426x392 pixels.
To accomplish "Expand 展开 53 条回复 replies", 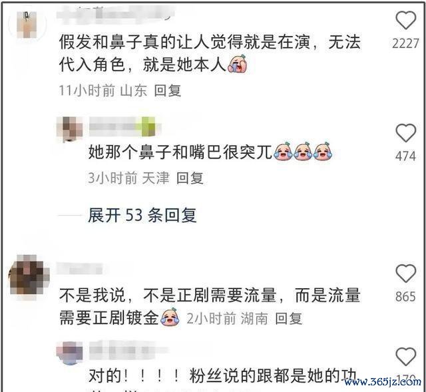I will tap(142, 215).
